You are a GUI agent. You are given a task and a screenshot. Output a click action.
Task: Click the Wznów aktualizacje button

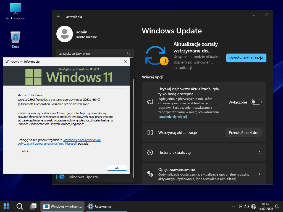pos(246,58)
